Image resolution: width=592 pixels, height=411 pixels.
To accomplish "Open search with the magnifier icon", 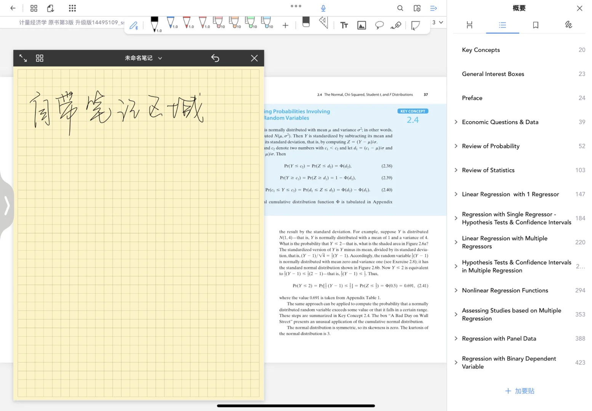I will 400,8.
